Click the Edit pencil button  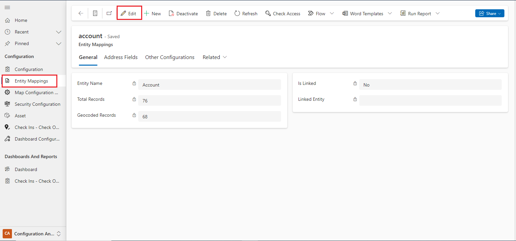[x=129, y=14]
